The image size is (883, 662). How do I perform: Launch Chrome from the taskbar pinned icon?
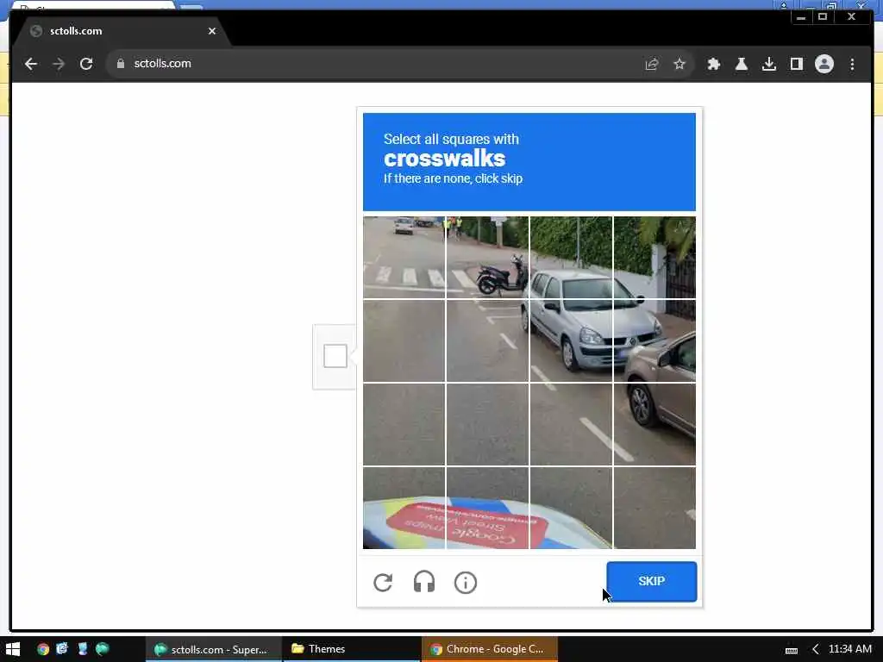click(x=43, y=649)
